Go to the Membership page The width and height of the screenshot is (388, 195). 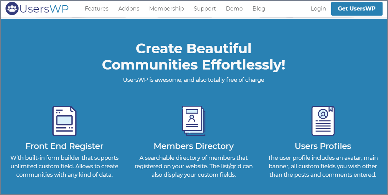166,8
